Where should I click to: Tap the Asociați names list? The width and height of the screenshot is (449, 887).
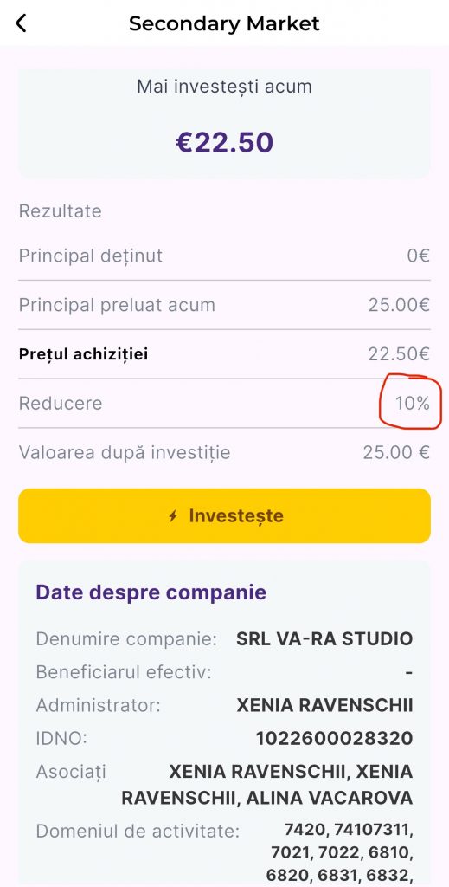pyautogui.click(x=267, y=785)
